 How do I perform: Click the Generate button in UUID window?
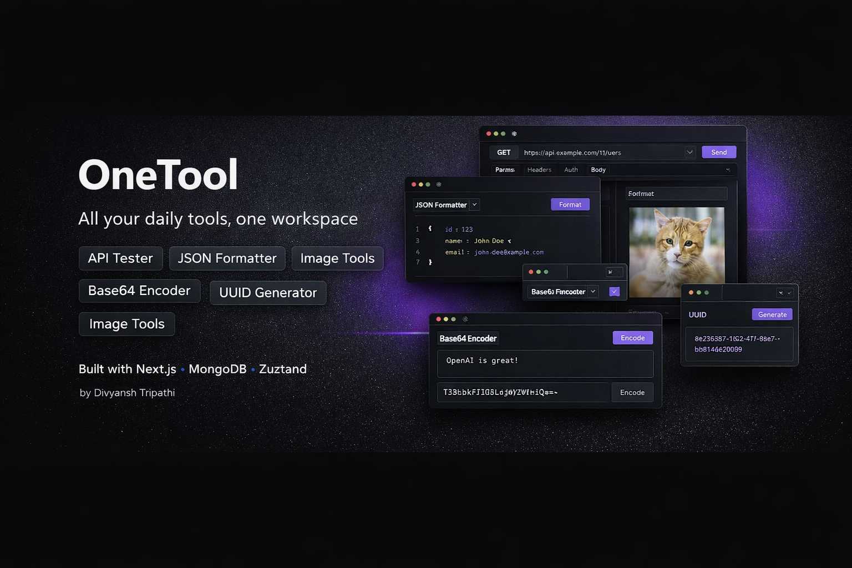(x=772, y=315)
